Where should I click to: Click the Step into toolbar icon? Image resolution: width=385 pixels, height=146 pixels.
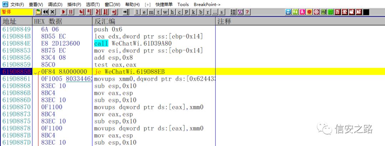(82, 12)
